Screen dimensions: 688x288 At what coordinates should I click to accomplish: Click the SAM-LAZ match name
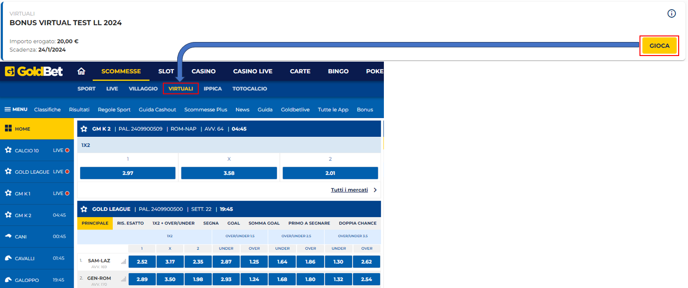[x=98, y=260]
